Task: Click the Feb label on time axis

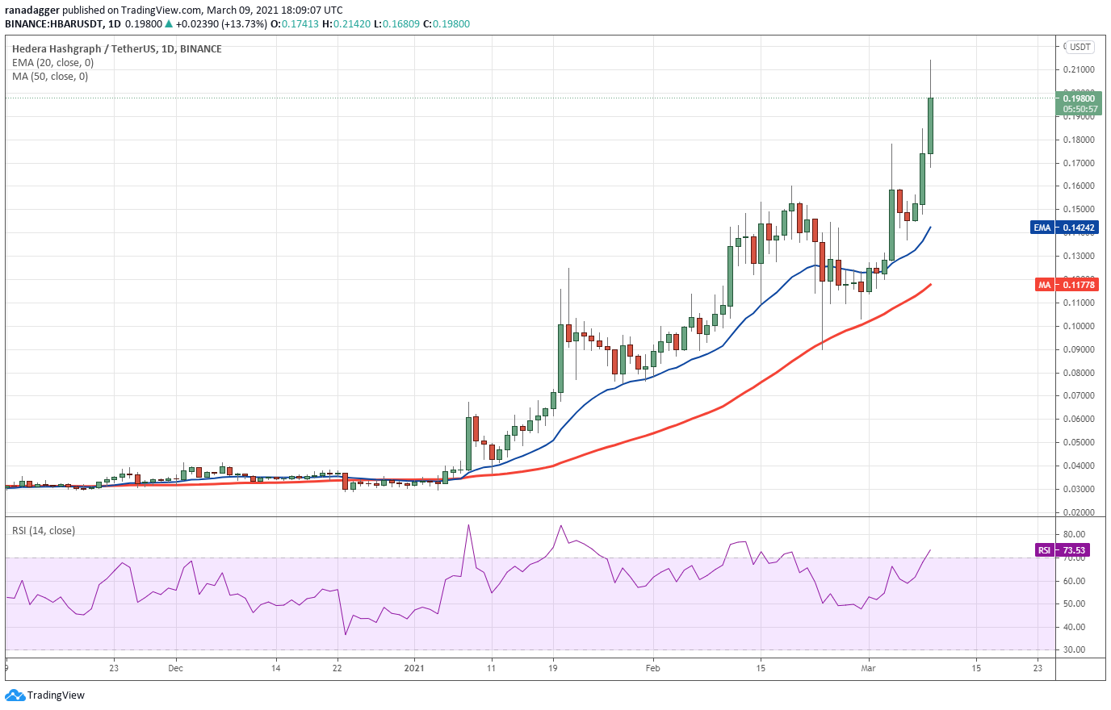Action: click(652, 668)
